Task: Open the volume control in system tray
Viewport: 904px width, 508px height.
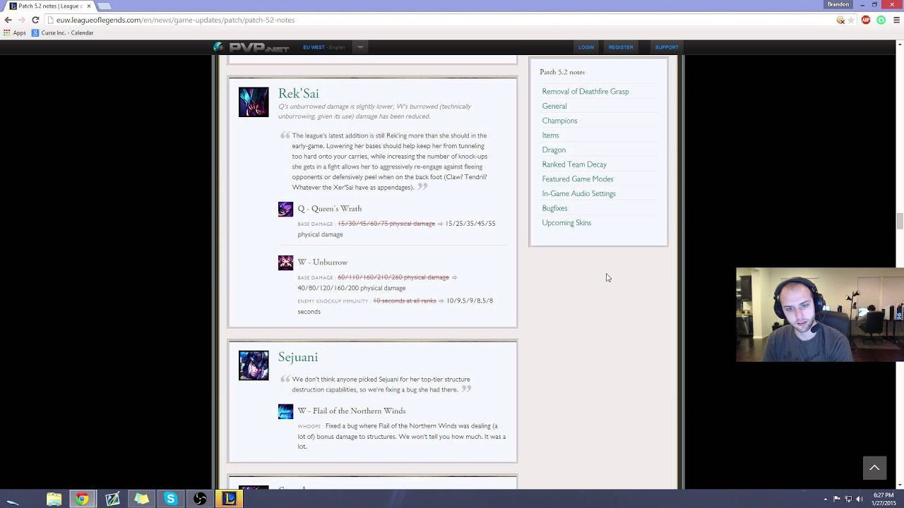Action: [x=860, y=500]
